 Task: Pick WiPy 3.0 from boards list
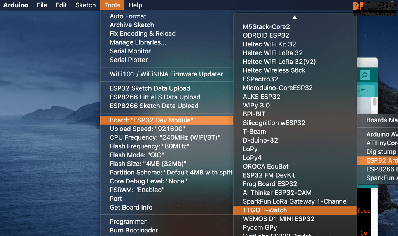pyautogui.click(x=295, y=105)
